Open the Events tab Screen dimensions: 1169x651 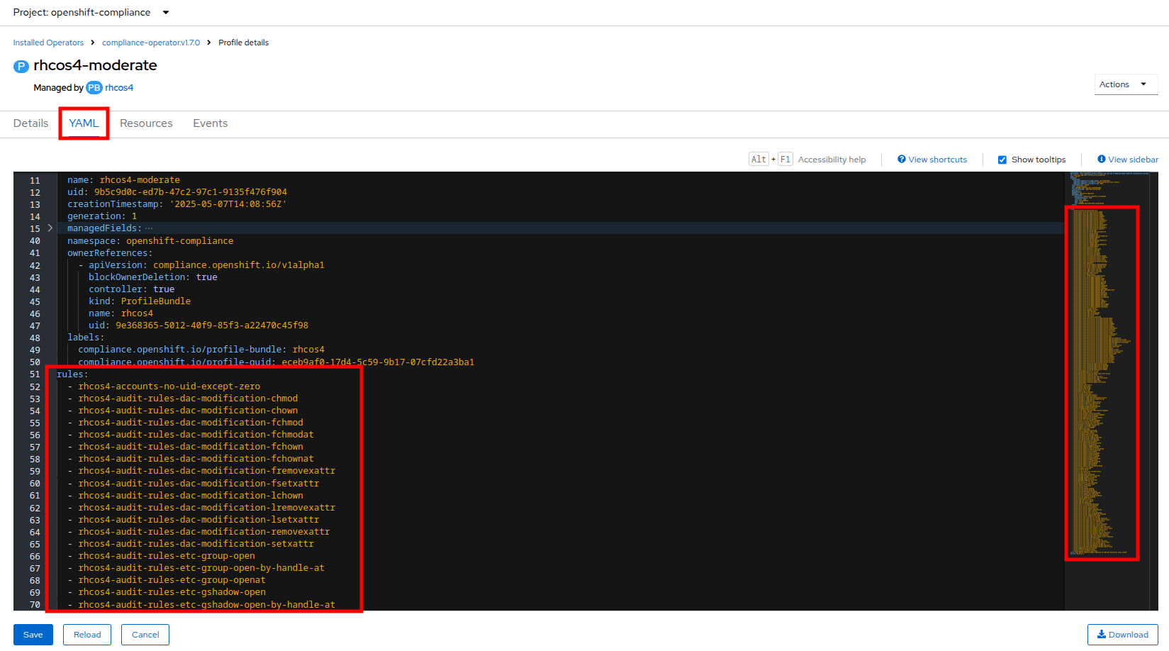point(211,123)
